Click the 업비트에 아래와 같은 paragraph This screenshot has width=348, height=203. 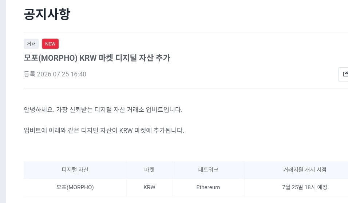coord(104,131)
